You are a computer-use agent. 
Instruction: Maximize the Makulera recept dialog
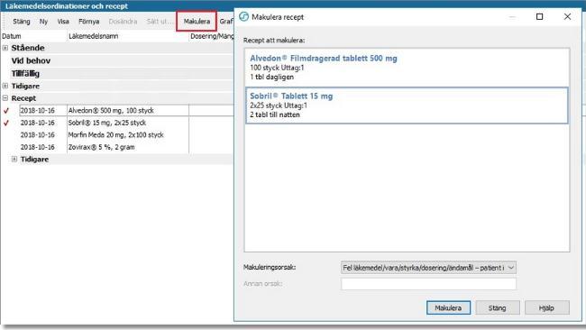[539, 17]
